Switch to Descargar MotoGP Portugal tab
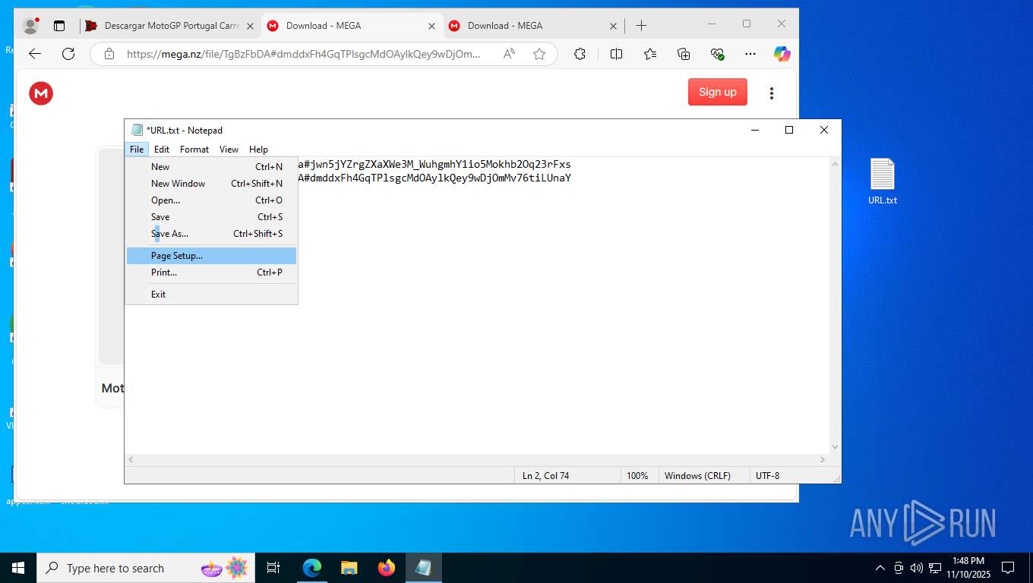This screenshot has height=583, width=1033. [x=169, y=26]
